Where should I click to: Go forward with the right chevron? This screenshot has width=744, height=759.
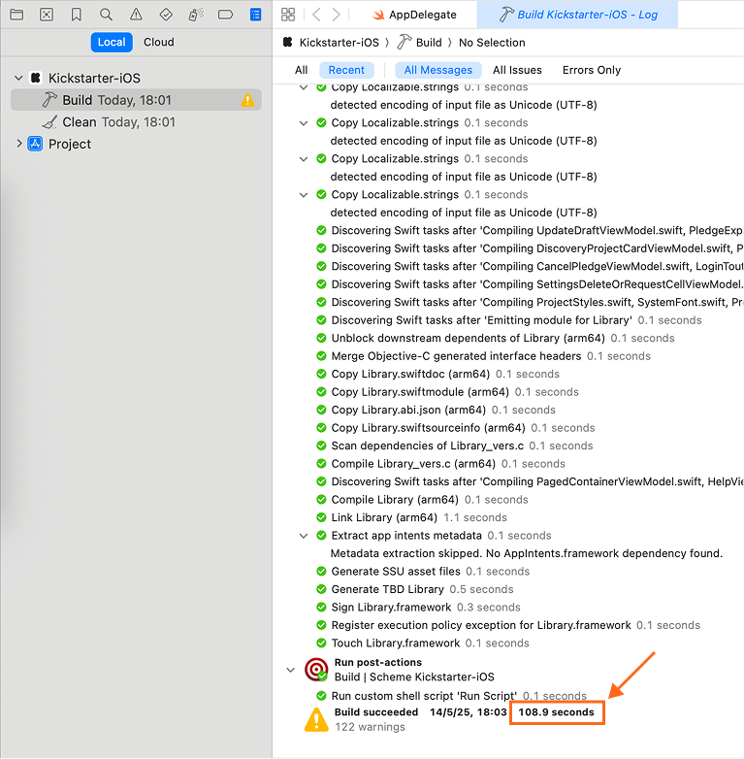pos(337,15)
